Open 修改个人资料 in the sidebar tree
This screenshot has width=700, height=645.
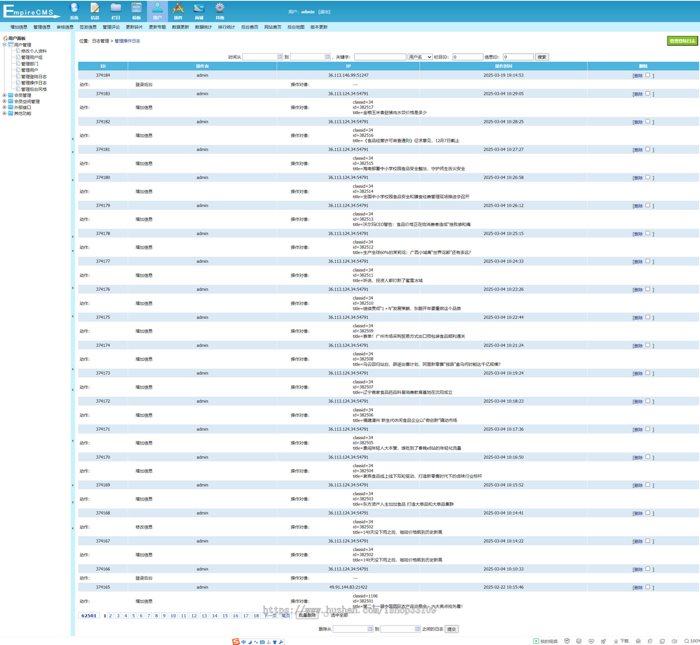[x=34, y=51]
